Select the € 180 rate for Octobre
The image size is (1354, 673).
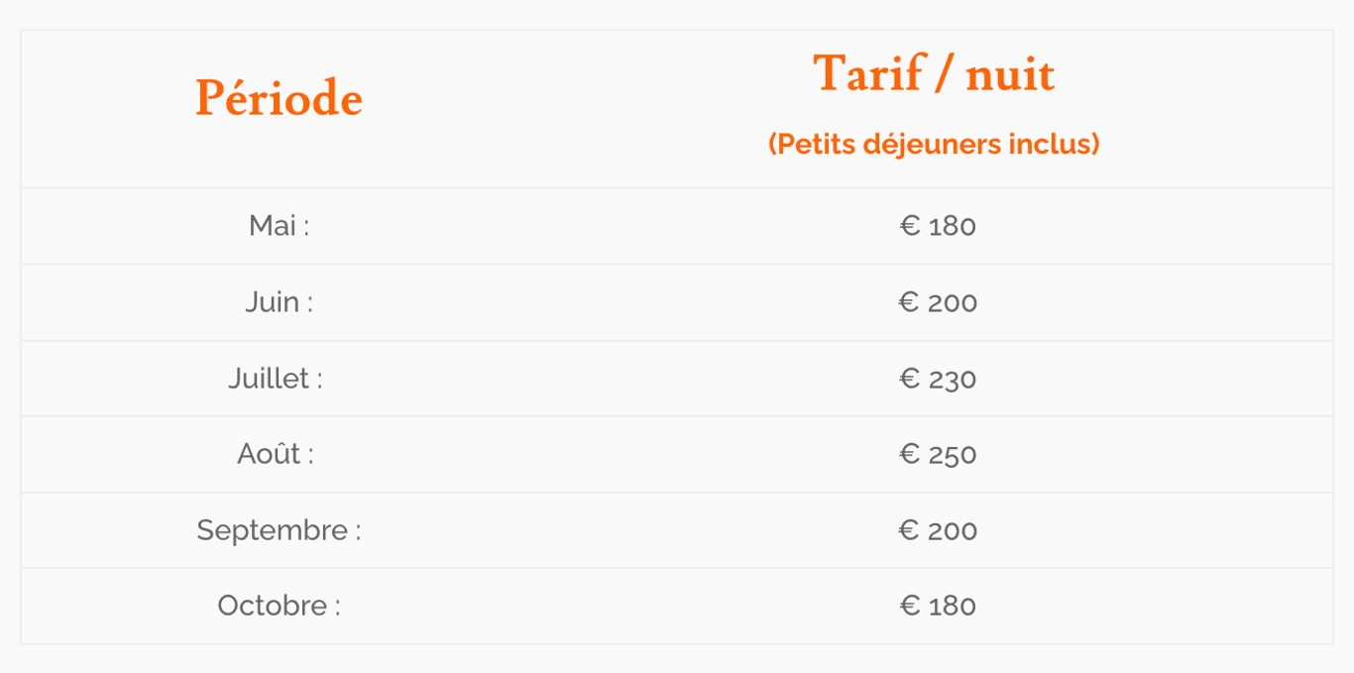(938, 606)
